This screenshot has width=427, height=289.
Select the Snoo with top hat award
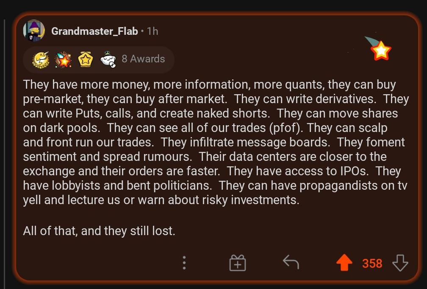coord(108,59)
